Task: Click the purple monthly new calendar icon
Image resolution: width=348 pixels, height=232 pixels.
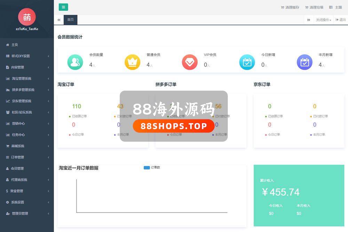Action: 304,62
